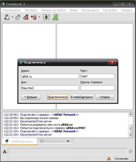136x162 pixels.
Task: Open the dropdown arrow beside mute speakers
Action: pos(39,17)
